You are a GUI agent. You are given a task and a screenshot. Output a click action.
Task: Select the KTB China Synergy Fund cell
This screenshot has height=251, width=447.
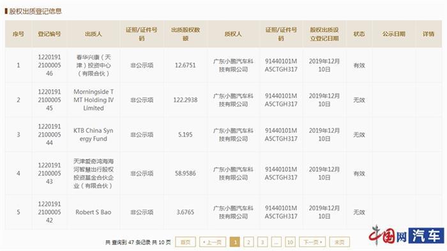tap(93, 135)
